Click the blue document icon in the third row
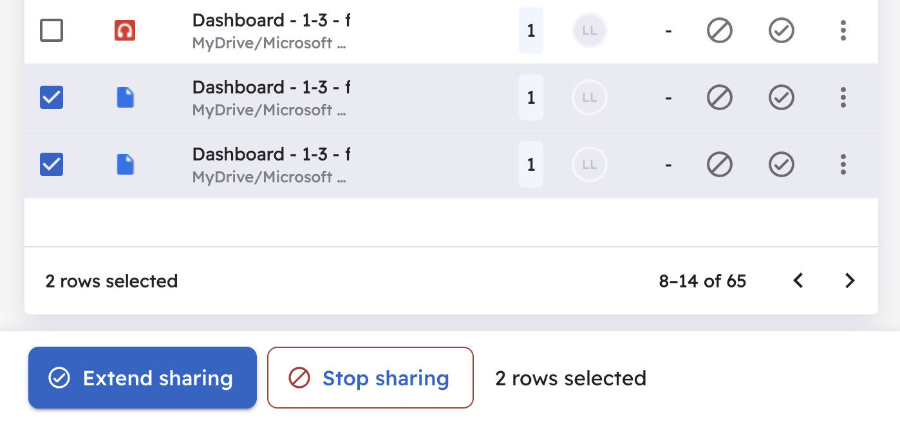 [x=126, y=164]
